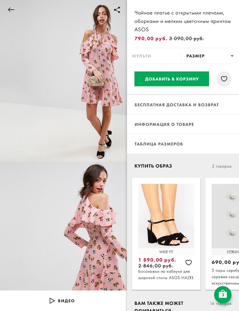This screenshot has height=311, width=239.
Task: Open Босоножки на каблуке product title link
Action: pos(166,274)
